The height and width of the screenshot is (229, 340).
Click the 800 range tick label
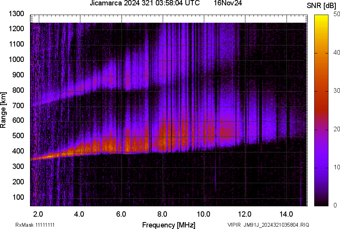(x=18, y=90)
